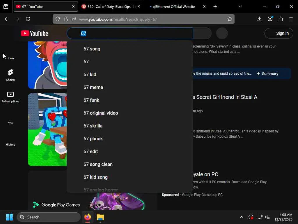Click the address bar URL
This screenshot has height=224, width=298.
pyautogui.click(x=118, y=19)
